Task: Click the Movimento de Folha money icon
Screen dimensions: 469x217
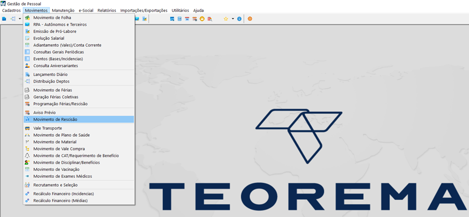Action: point(27,18)
